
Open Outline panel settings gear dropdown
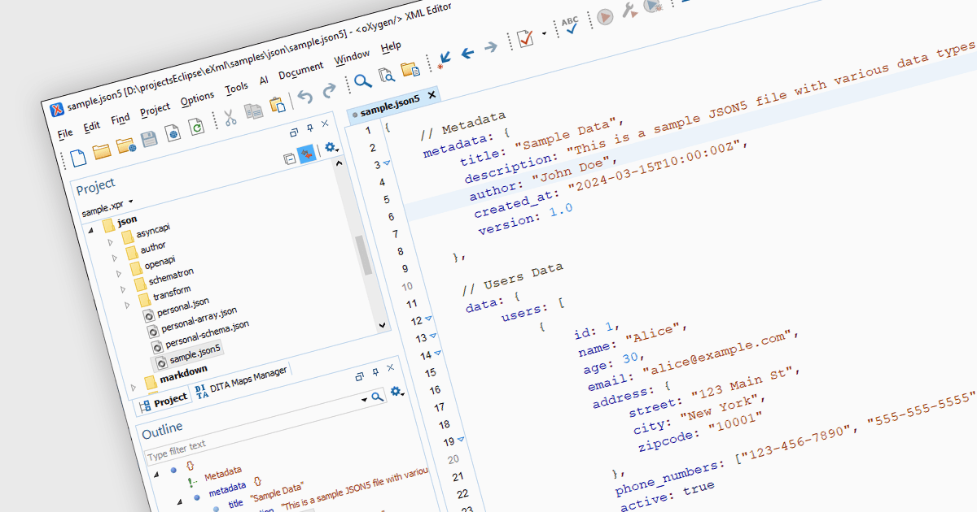[397, 392]
